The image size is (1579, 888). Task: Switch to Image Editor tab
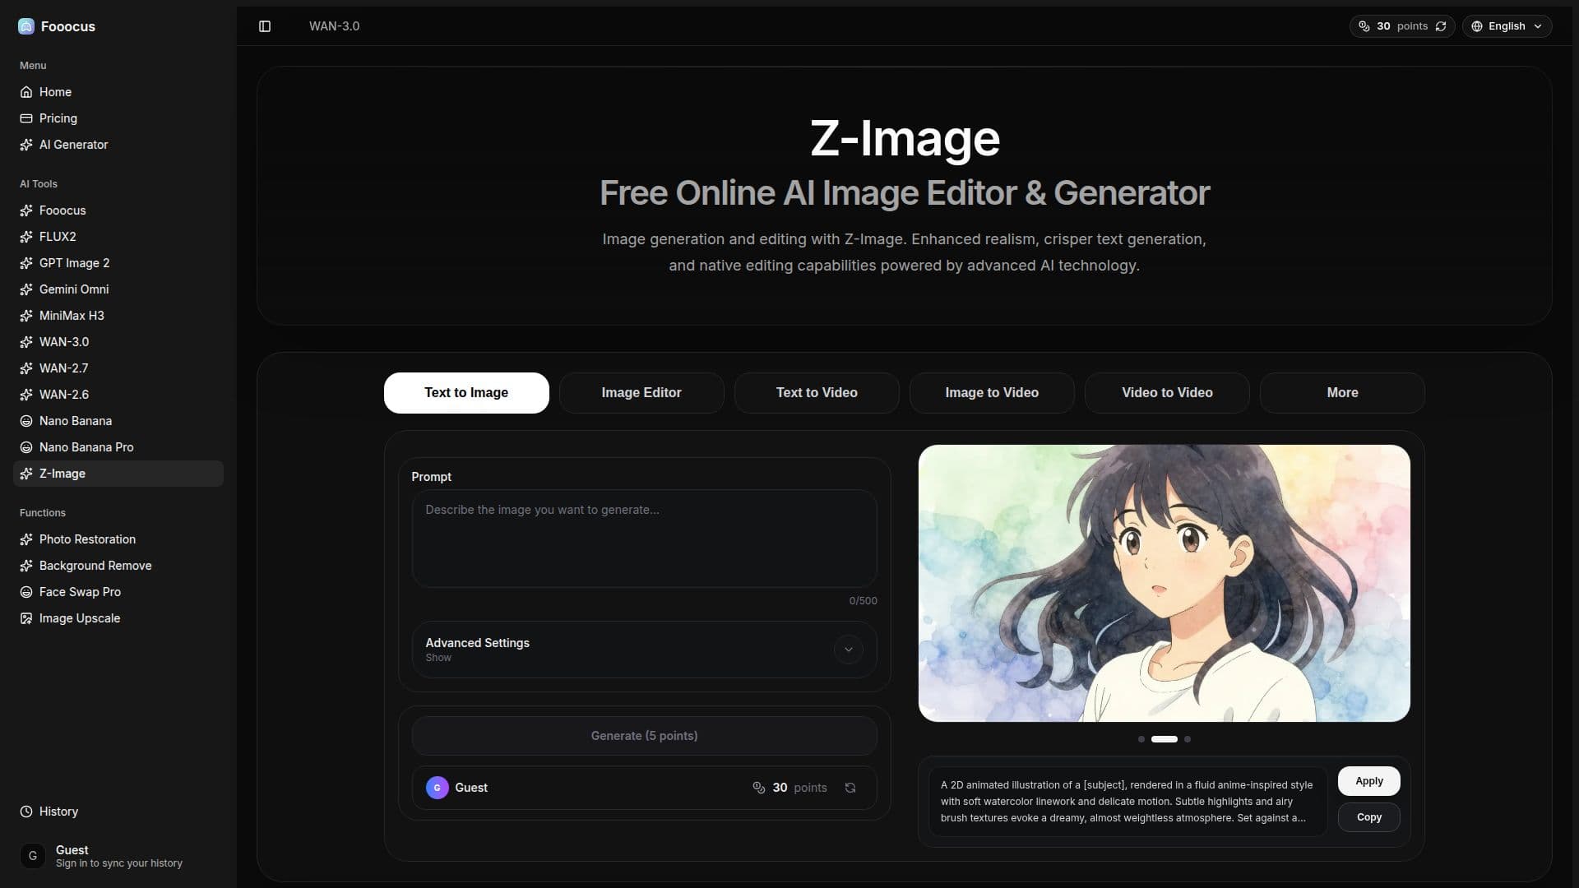(x=641, y=393)
